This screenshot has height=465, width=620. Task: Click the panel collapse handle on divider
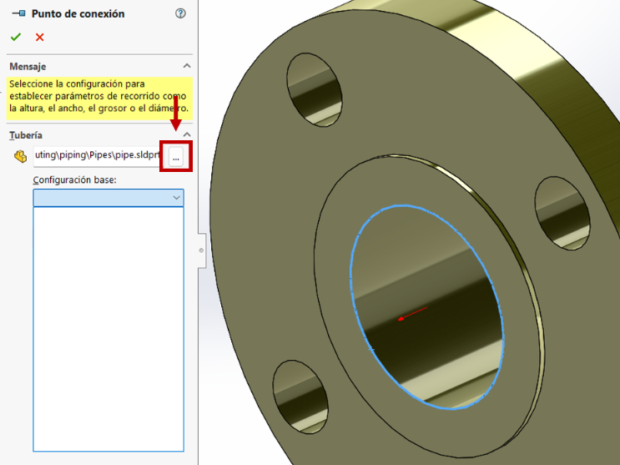point(202,250)
